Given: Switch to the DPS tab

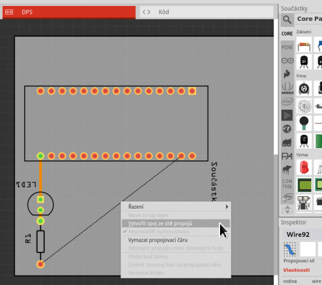Looking at the screenshot, I should tap(69, 12).
